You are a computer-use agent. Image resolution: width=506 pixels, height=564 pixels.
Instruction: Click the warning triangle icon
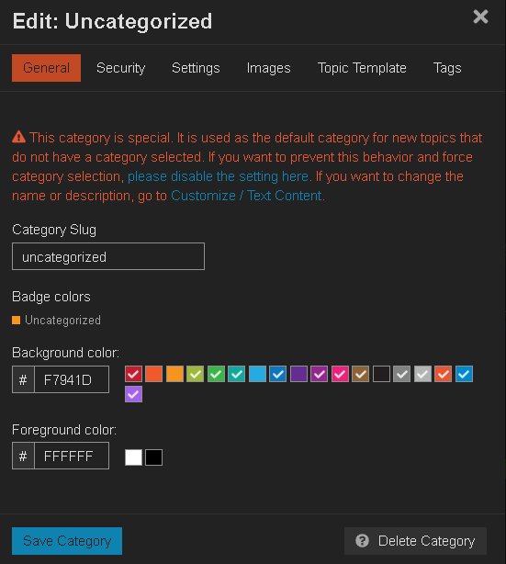[x=18, y=137]
